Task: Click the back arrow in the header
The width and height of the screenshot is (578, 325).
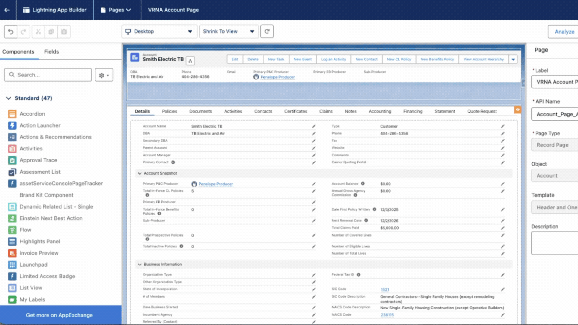Action: [x=7, y=10]
